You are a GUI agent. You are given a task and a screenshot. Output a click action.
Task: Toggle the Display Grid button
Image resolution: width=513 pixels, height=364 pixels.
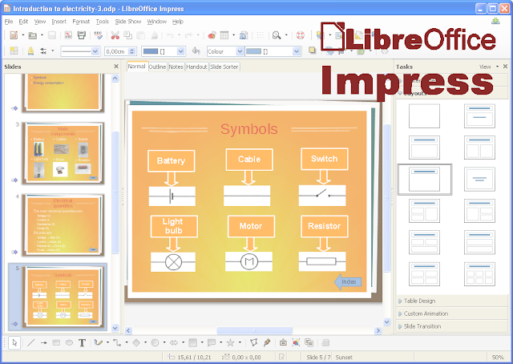pyautogui.click(x=261, y=35)
